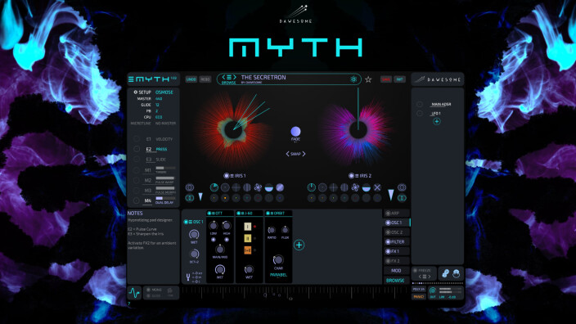Go to the next preset with right chevron
This screenshot has width=576, height=324.
234,77
